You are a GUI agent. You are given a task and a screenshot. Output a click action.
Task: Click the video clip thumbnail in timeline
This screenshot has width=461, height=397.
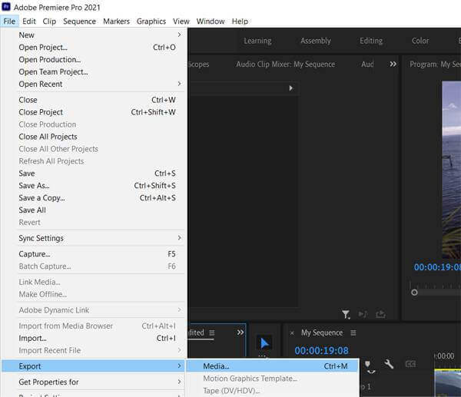click(x=447, y=384)
